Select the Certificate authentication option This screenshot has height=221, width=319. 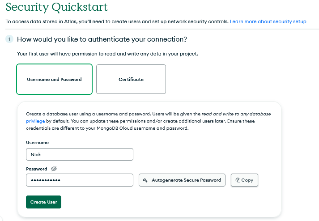pyautogui.click(x=131, y=79)
